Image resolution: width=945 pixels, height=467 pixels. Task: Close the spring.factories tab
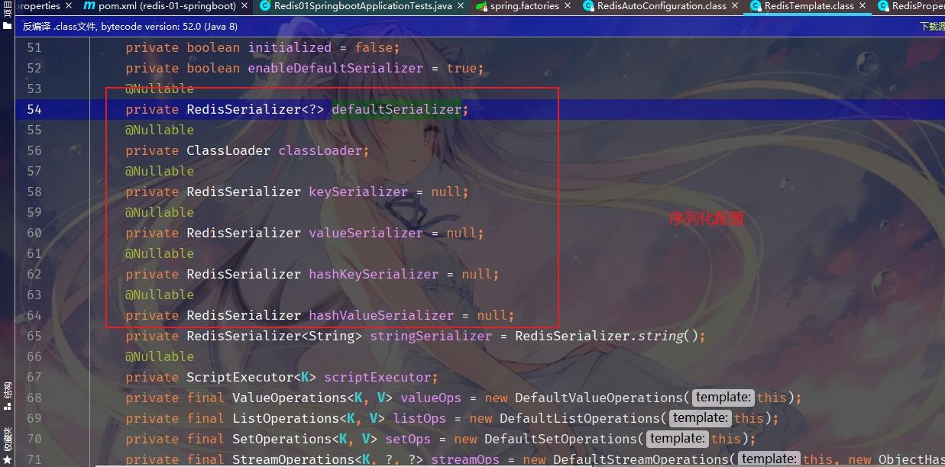click(x=569, y=6)
